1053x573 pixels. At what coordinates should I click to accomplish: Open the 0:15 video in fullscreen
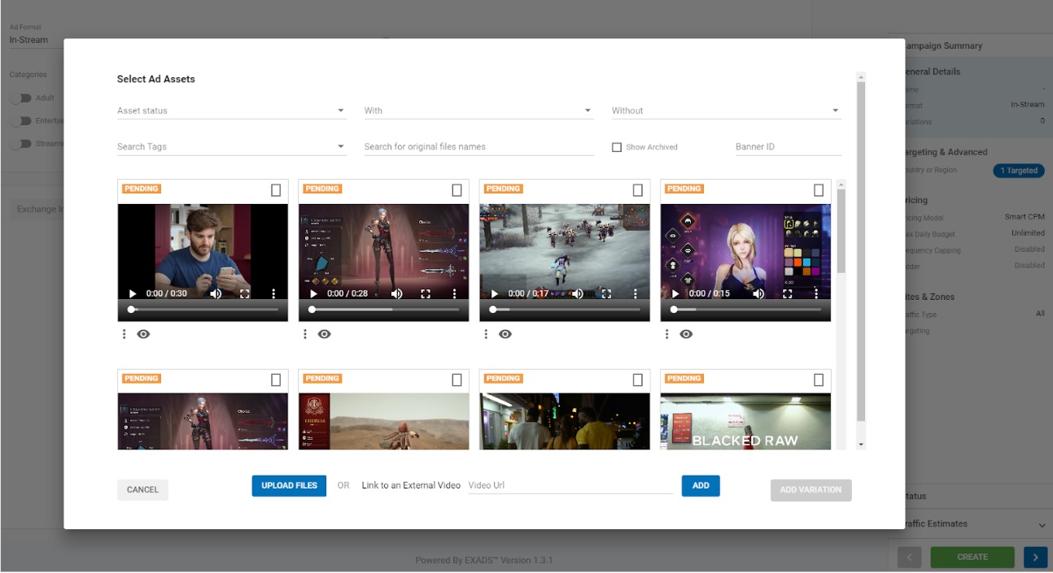tap(787, 293)
